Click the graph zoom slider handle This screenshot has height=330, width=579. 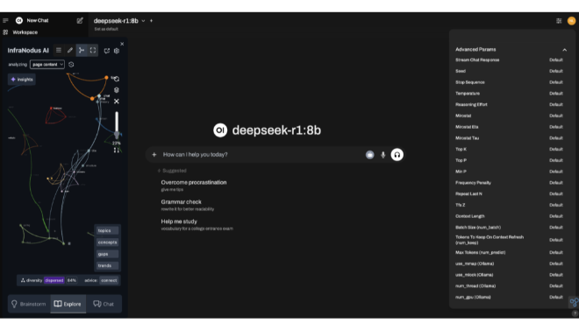pyautogui.click(x=117, y=135)
